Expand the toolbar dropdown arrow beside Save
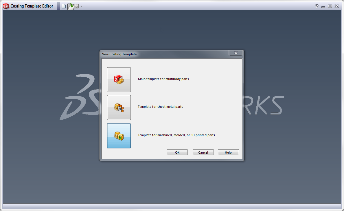This screenshot has height=211, width=344. click(81, 6)
